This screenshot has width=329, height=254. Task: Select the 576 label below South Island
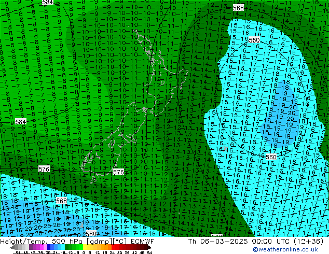coord(118,172)
